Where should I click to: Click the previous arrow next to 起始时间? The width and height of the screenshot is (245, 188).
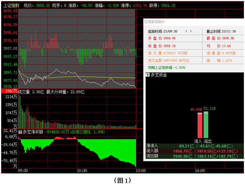point(186,31)
